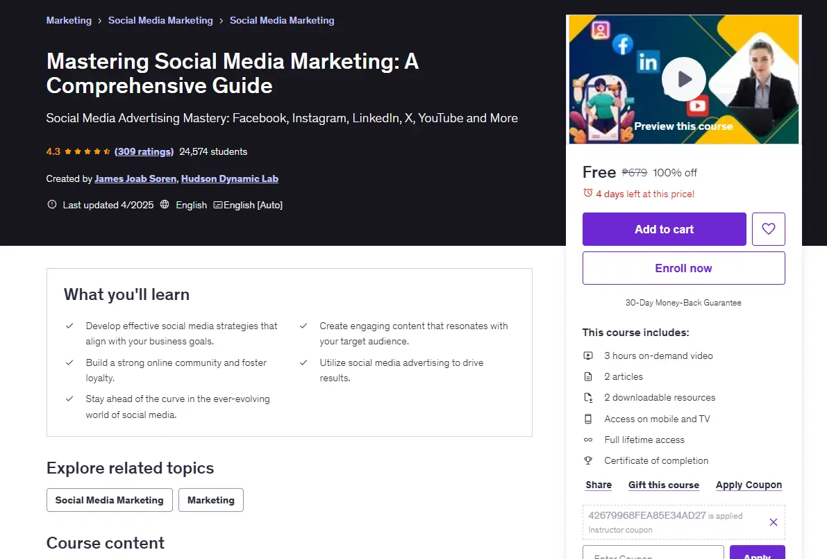Click into the Enter Coupon field
The image size is (827, 559).
click(653, 553)
